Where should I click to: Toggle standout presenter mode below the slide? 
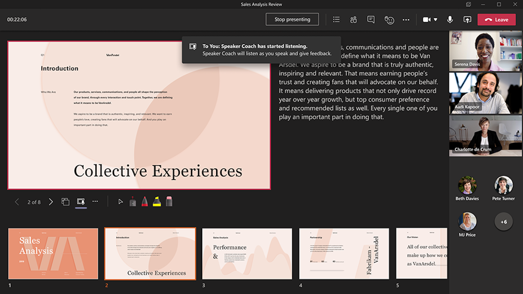point(81,201)
